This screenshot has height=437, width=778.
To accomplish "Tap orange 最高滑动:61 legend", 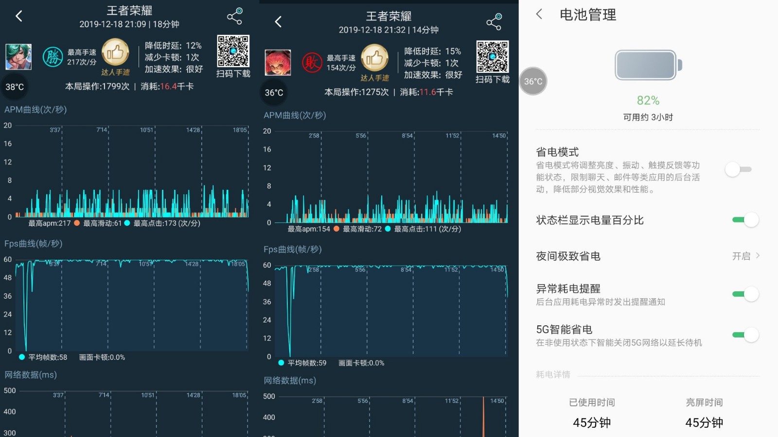I will pos(98,223).
